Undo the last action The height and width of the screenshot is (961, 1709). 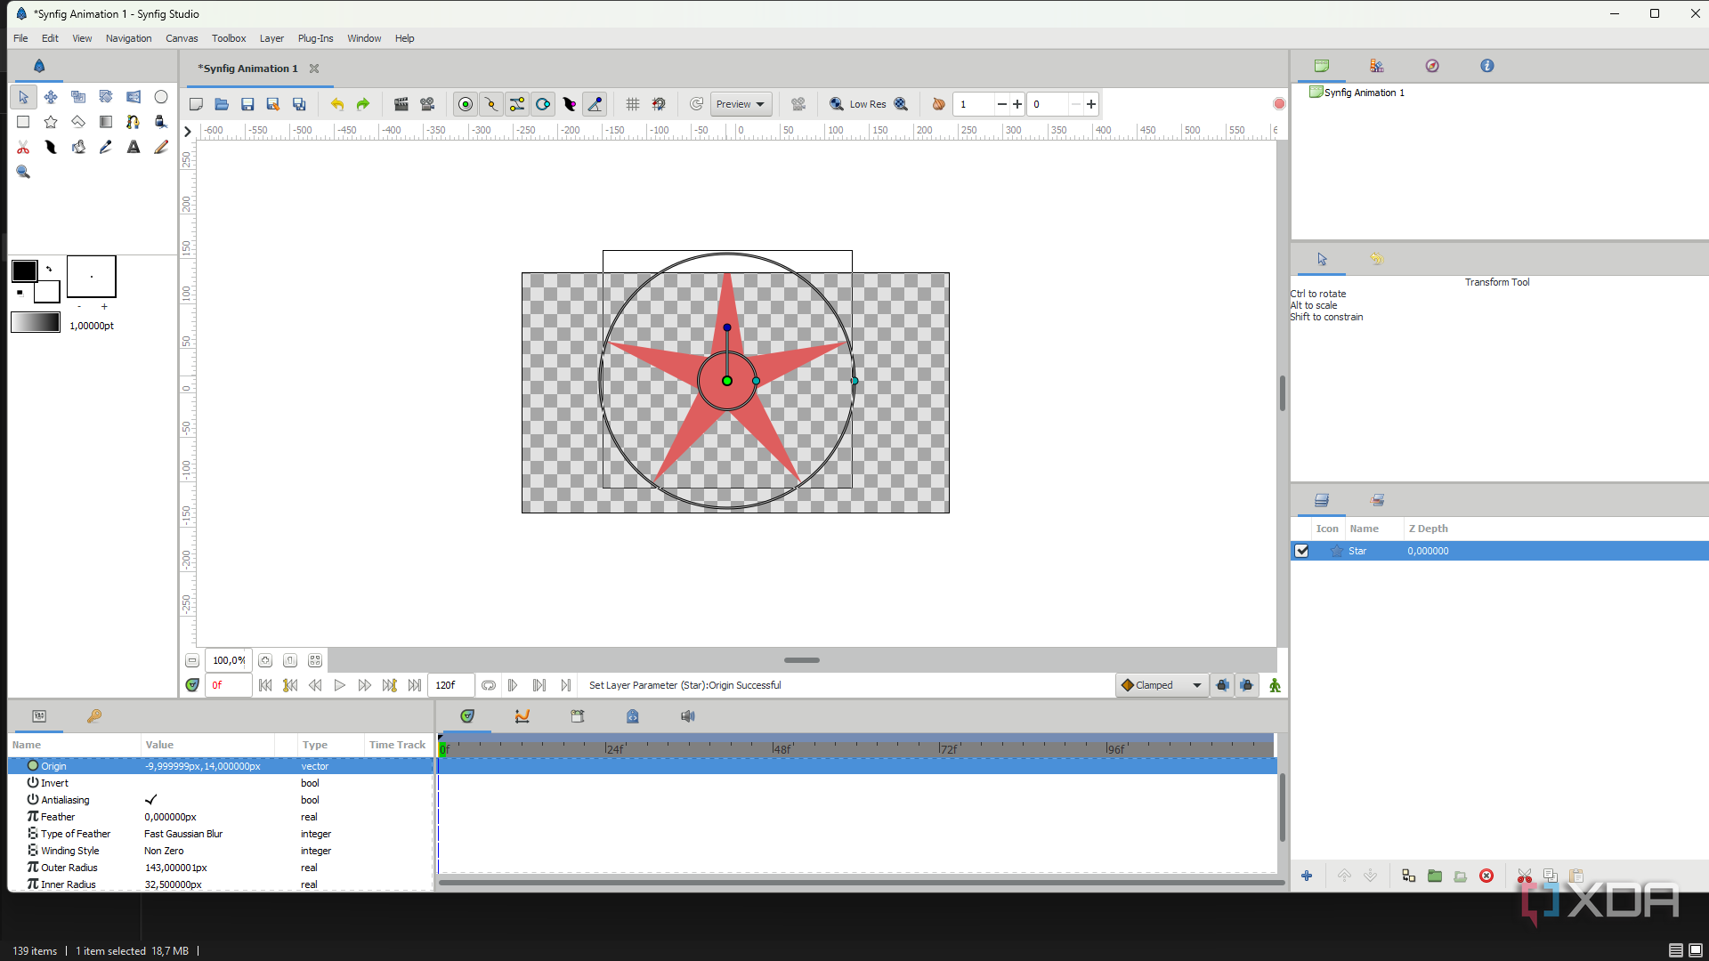(337, 104)
